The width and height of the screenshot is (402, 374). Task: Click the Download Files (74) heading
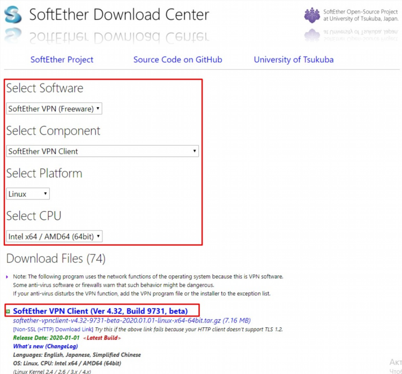[56, 258]
